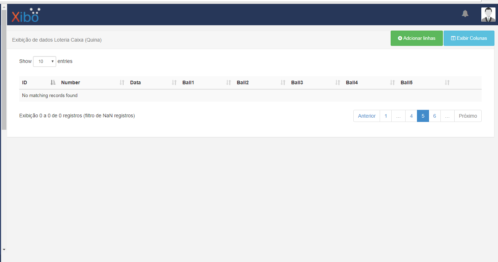Go to page 6

pyautogui.click(x=435, y=116)
